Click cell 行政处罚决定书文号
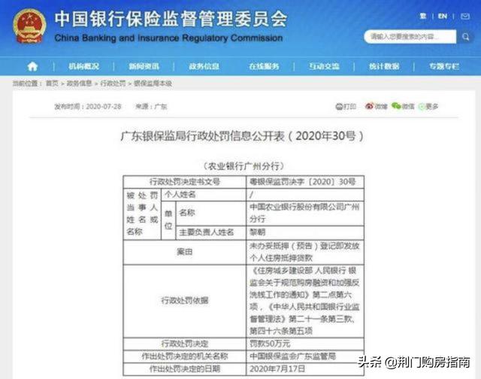The image size is (481, 379). pyautogui.click(x=185, y=182)
